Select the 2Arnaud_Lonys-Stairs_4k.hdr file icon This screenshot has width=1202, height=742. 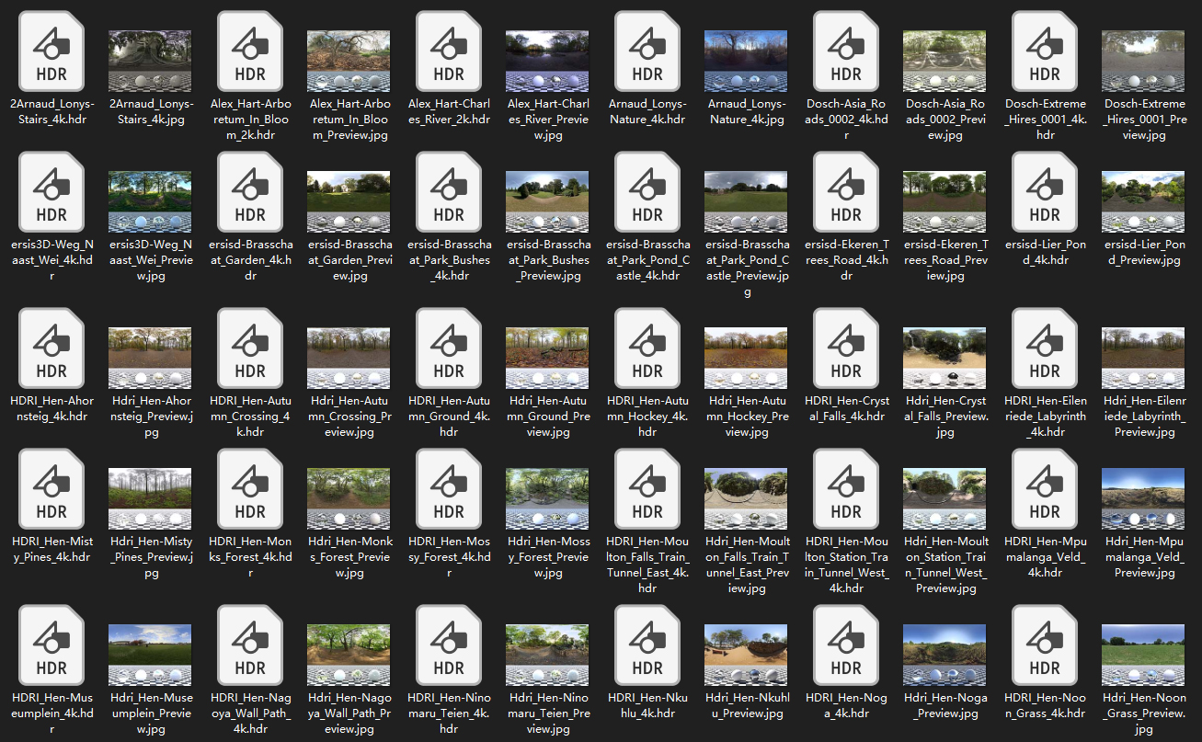tap(52, 52)
